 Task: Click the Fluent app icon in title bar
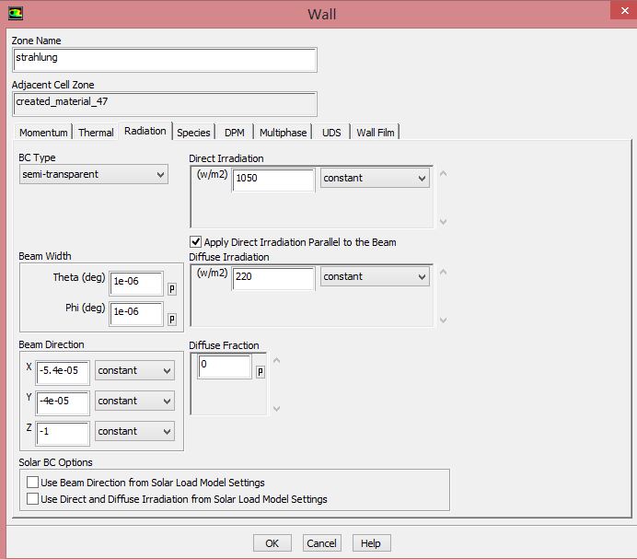coord(17,13)
